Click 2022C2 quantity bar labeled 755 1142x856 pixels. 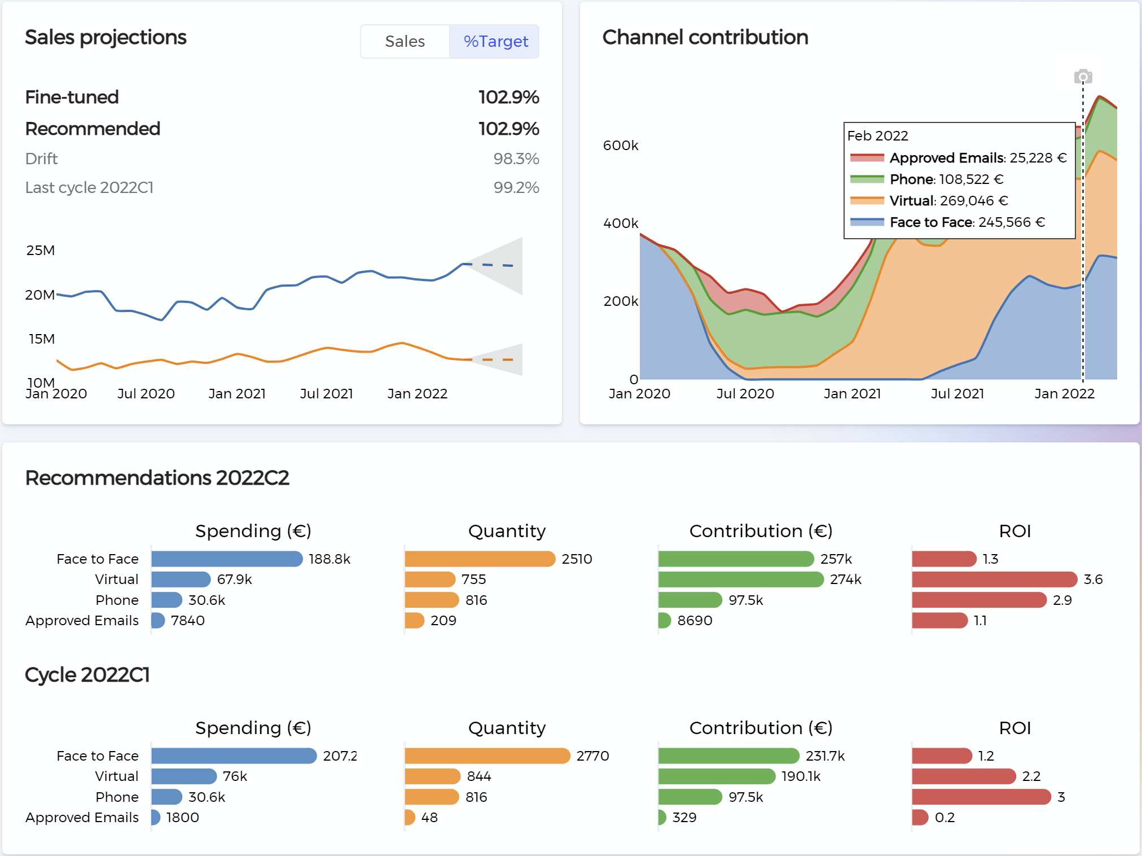pyautogui.click(x=430, y=580)
